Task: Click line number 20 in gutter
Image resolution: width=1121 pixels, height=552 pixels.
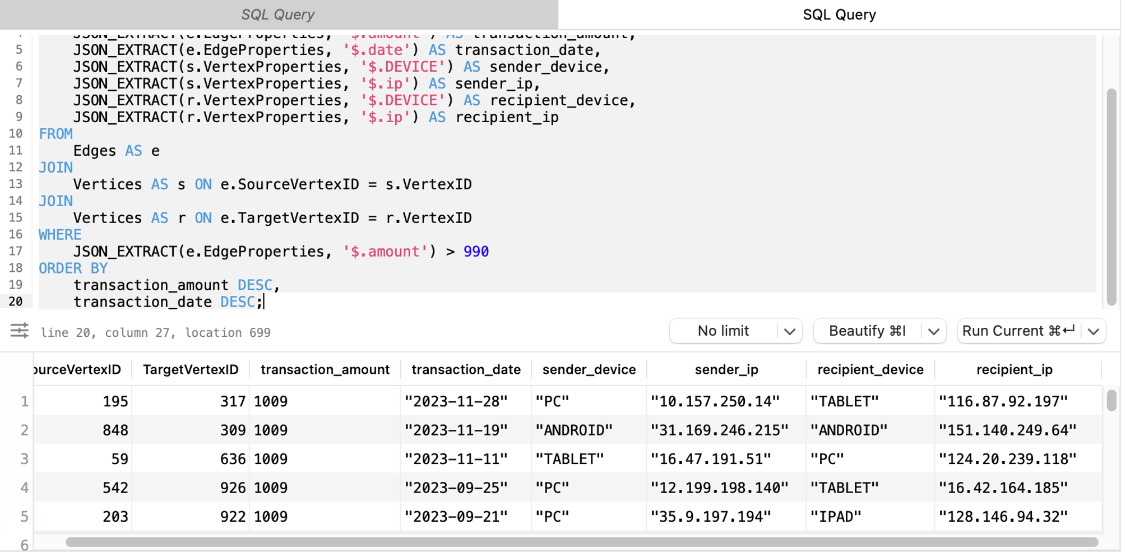Action: tap(16, 301)
